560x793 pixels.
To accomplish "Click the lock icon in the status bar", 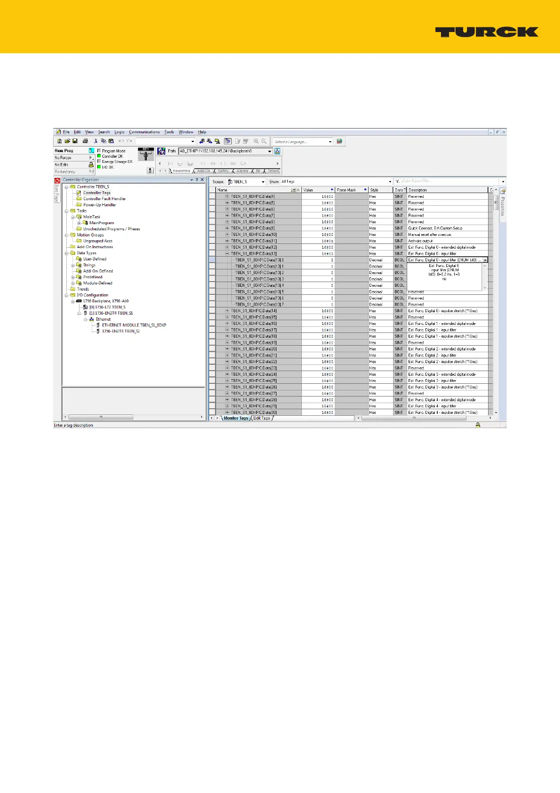I will click(x=478, y=425).
